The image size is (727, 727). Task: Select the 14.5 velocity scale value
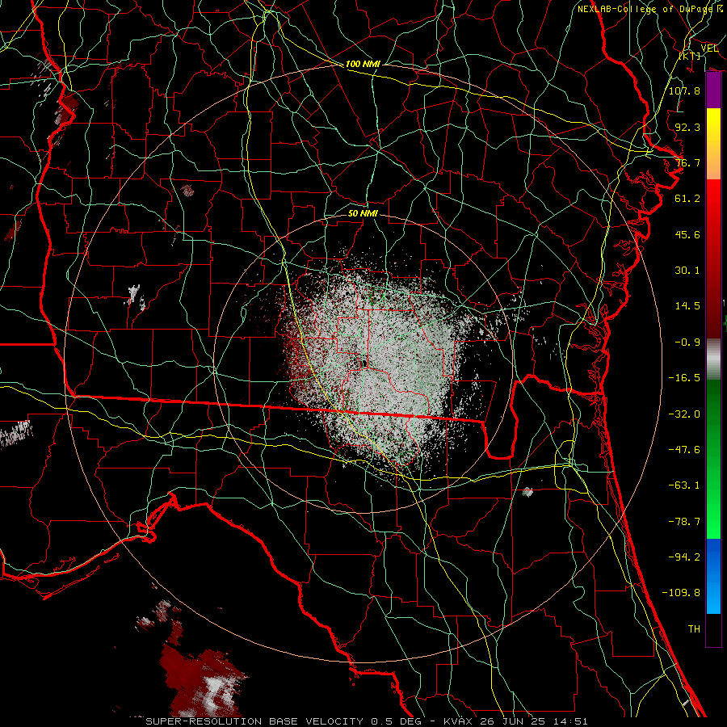[x=687, y=306]
